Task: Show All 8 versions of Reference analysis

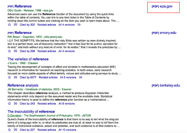Action: coord(66,104)
